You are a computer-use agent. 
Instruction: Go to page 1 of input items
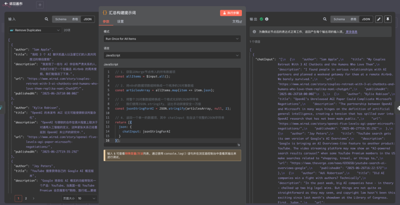19,198
